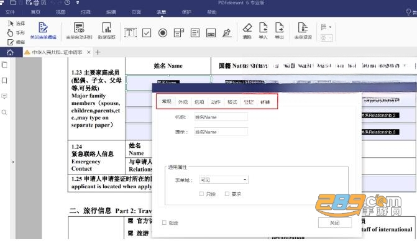Screen dimensions: 417x241
Task: Click the print icon in title bar
Action: point(37,3)
